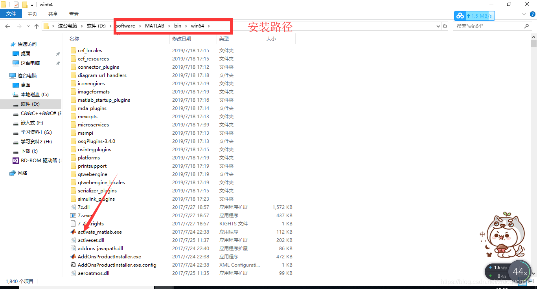Click MATLAB in the address path

coord(154,26)
